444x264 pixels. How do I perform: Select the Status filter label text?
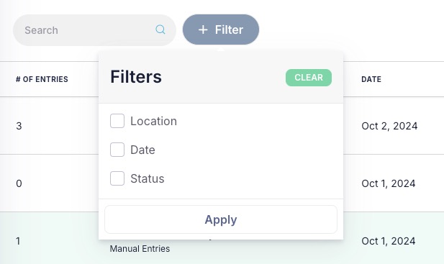click(x=148, y=178)
